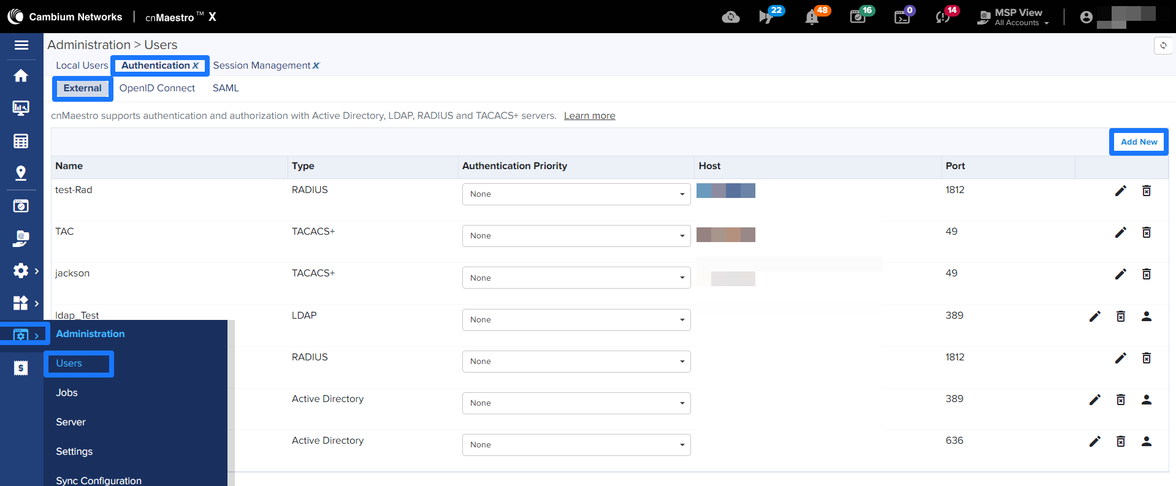
Task: Switch to the Local Users tab
Action: pyautogui.click(x=82, y=66)
